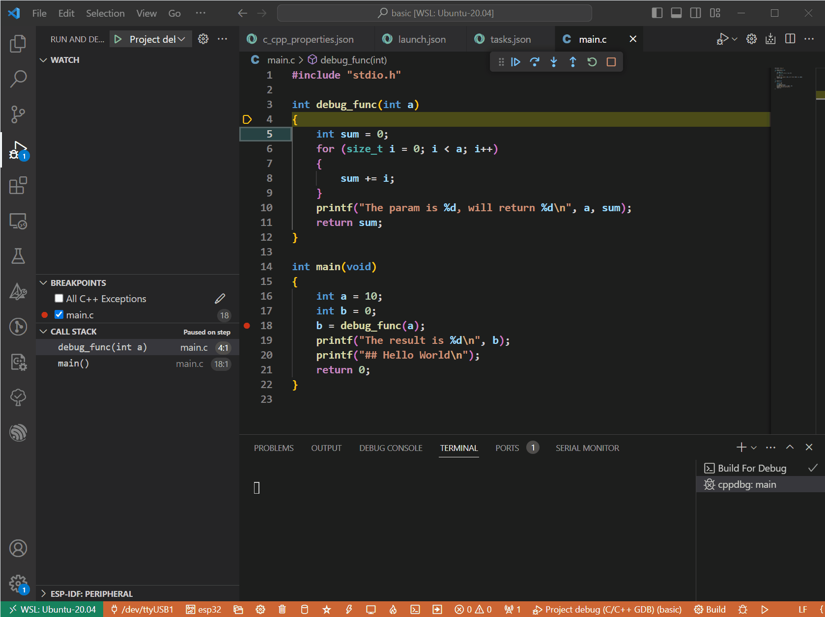Open Project debug configuration dropdown
Screen dimensions: 825x617
[157, 39]
